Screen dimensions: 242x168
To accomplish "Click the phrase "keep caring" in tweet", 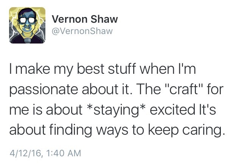I will tap(186, 131).
